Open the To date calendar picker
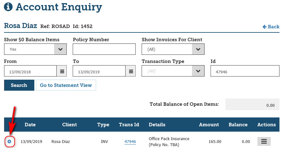This screenshot has height=148, width=282. (x=131, y=71)
